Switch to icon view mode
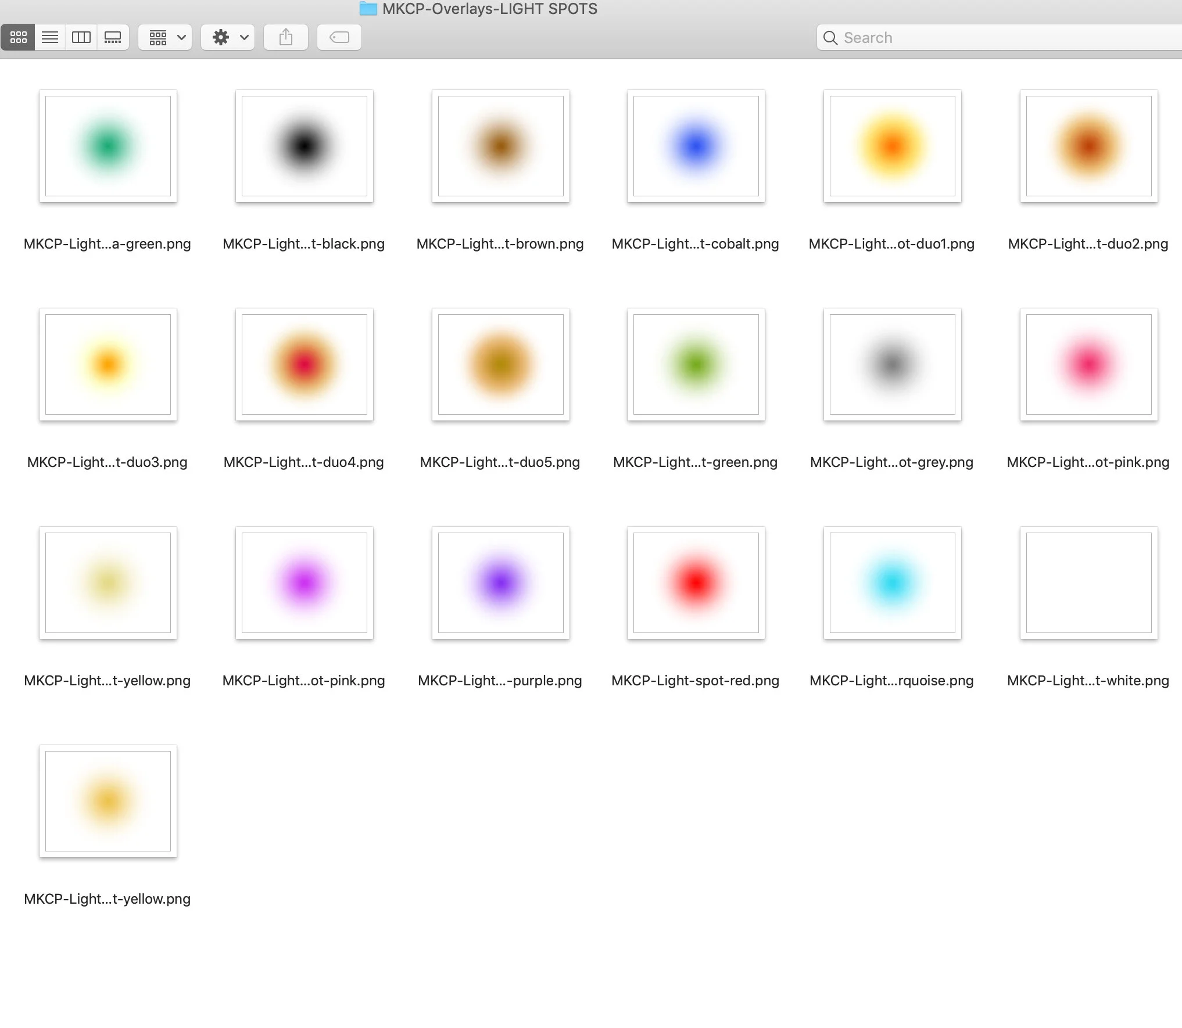The image size is (1182, 1028). [18, 38]
